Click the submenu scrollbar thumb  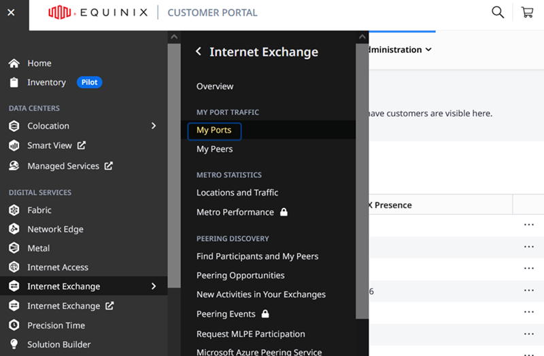click(x=362, y=181)
